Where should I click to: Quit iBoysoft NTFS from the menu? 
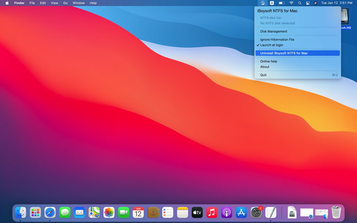263,75
